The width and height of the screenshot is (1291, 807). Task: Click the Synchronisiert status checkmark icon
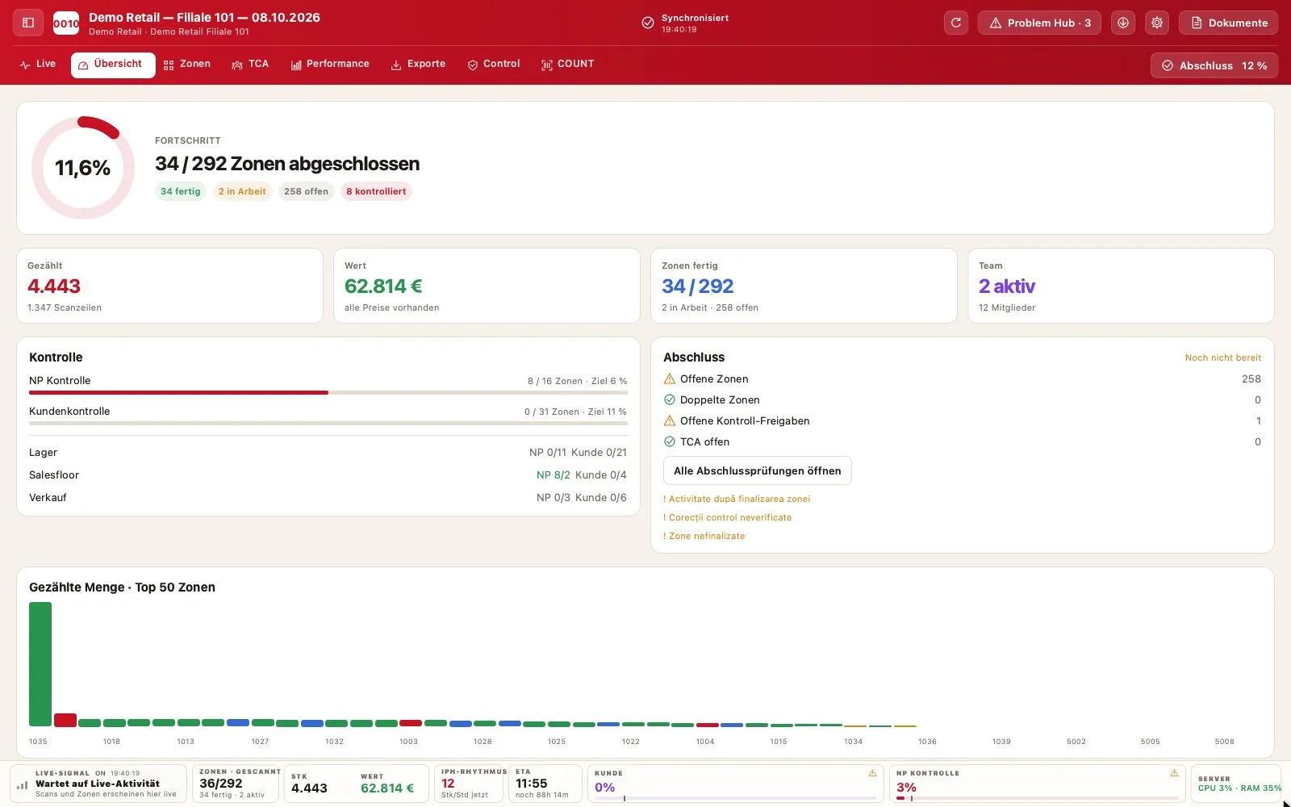(648, 23)
